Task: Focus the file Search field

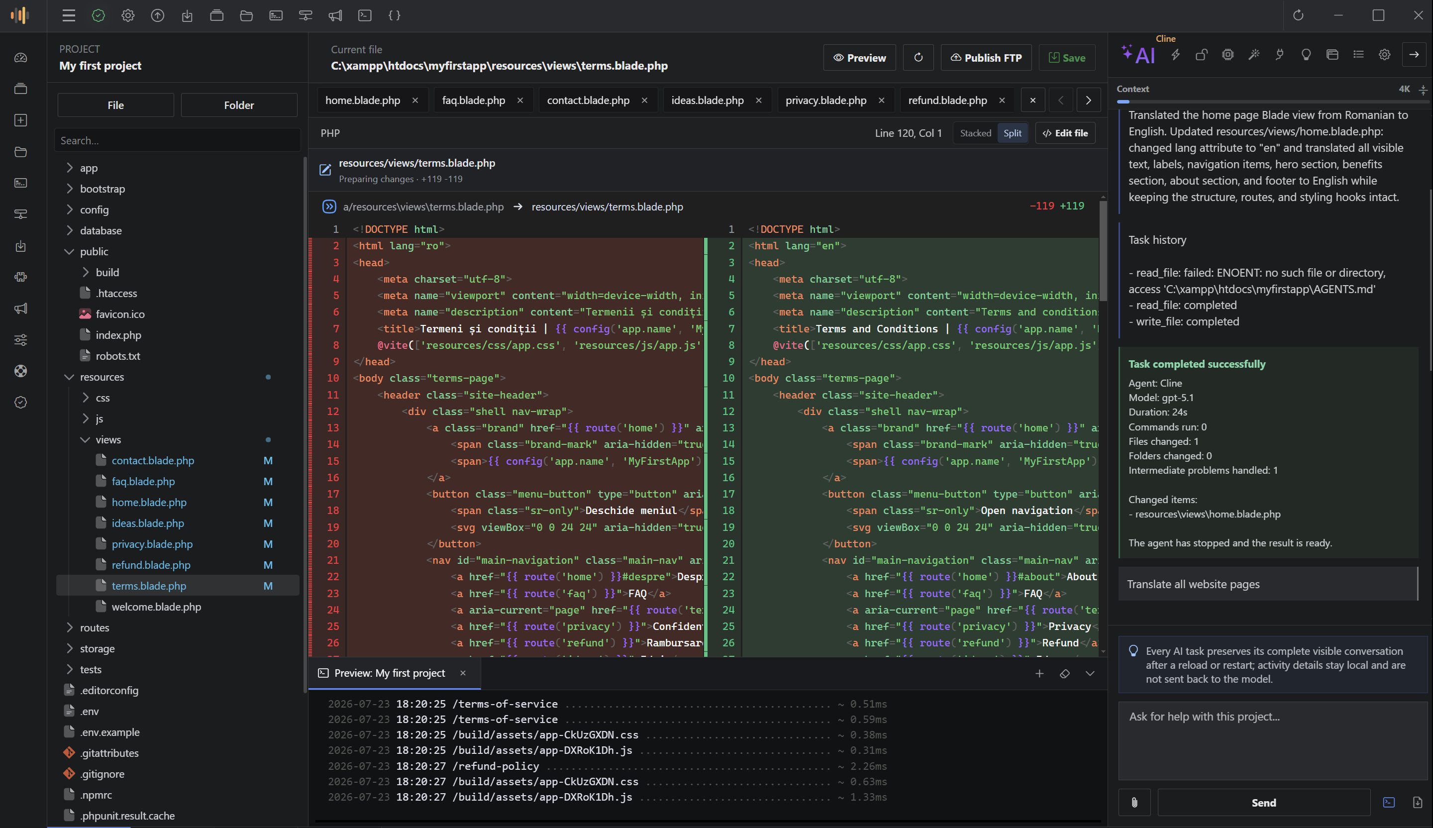Action: (178, 140)
